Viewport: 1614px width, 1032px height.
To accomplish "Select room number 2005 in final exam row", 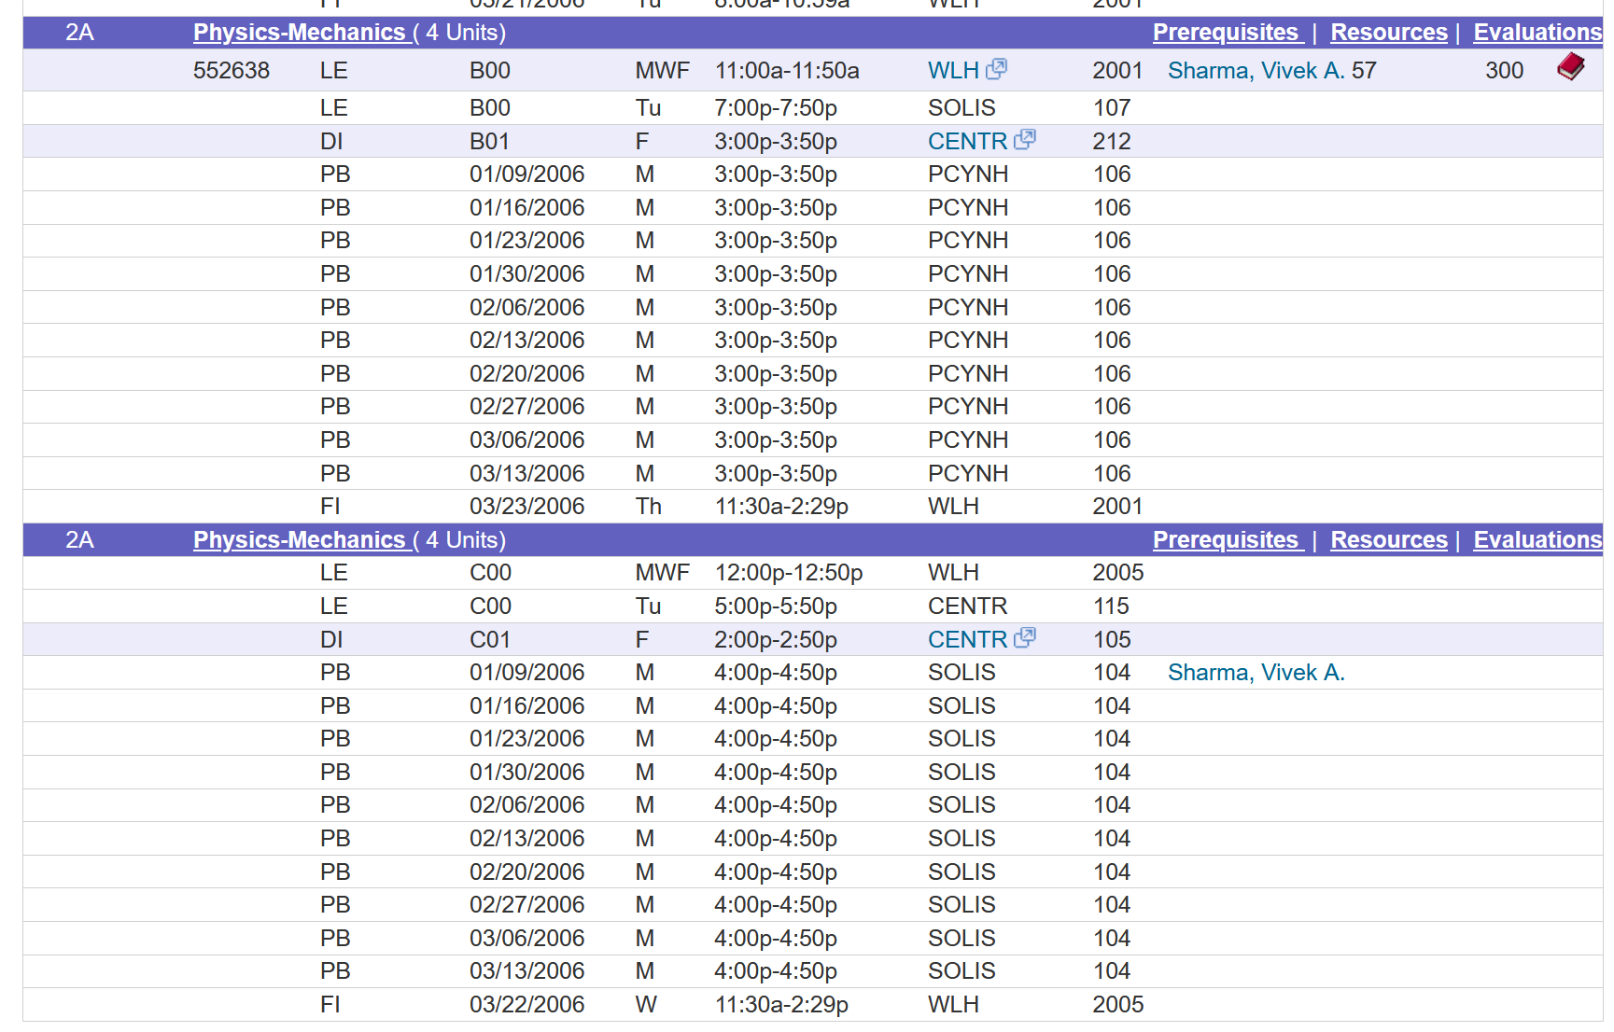I will (1118, 1005).
